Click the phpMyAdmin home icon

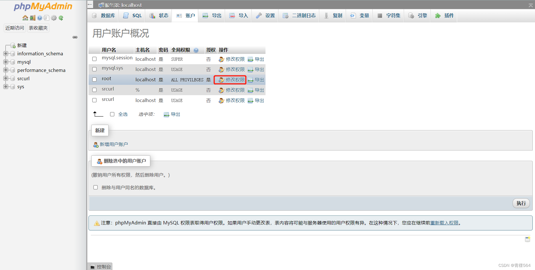[x=25, y=18]
